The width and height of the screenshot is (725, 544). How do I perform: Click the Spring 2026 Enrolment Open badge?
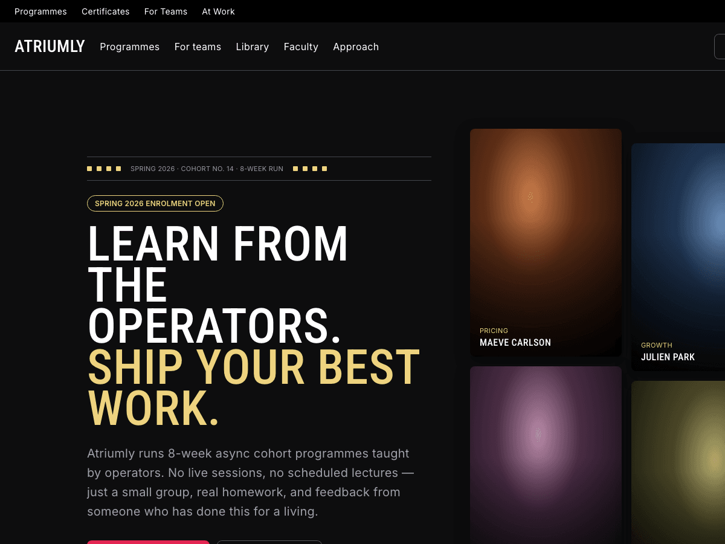pyautogui.click(x=155, y=204)
